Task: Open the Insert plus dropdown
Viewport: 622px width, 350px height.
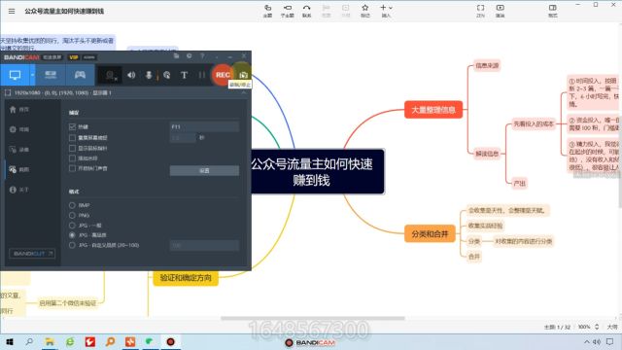Action: (386, 11)
